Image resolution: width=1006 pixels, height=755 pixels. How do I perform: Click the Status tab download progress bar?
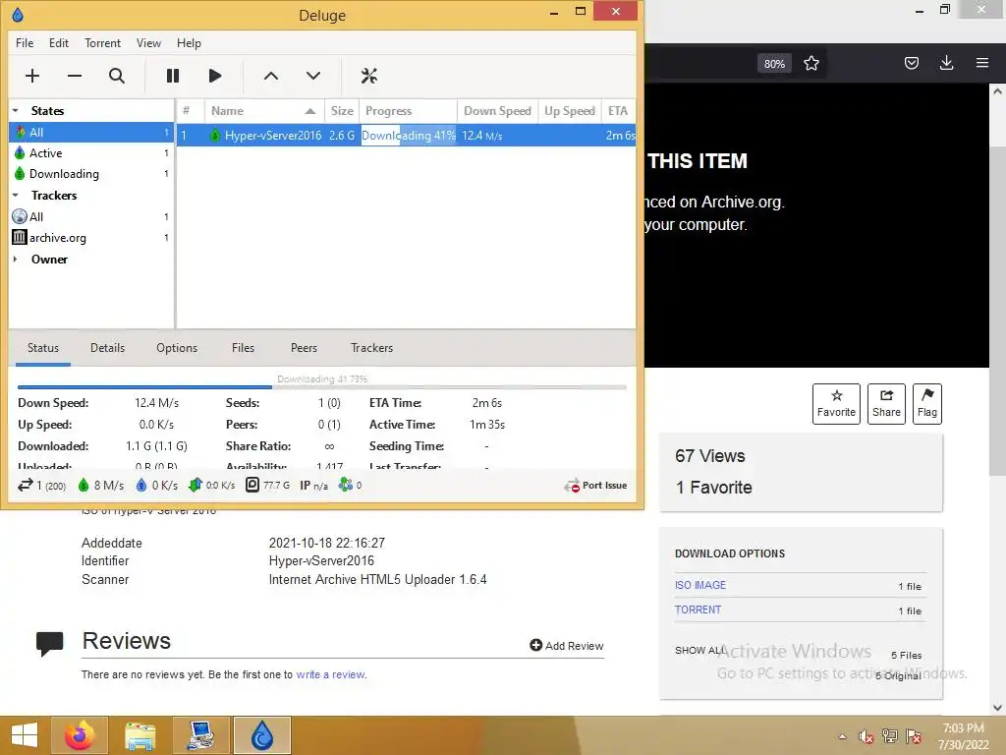(321, 386)
